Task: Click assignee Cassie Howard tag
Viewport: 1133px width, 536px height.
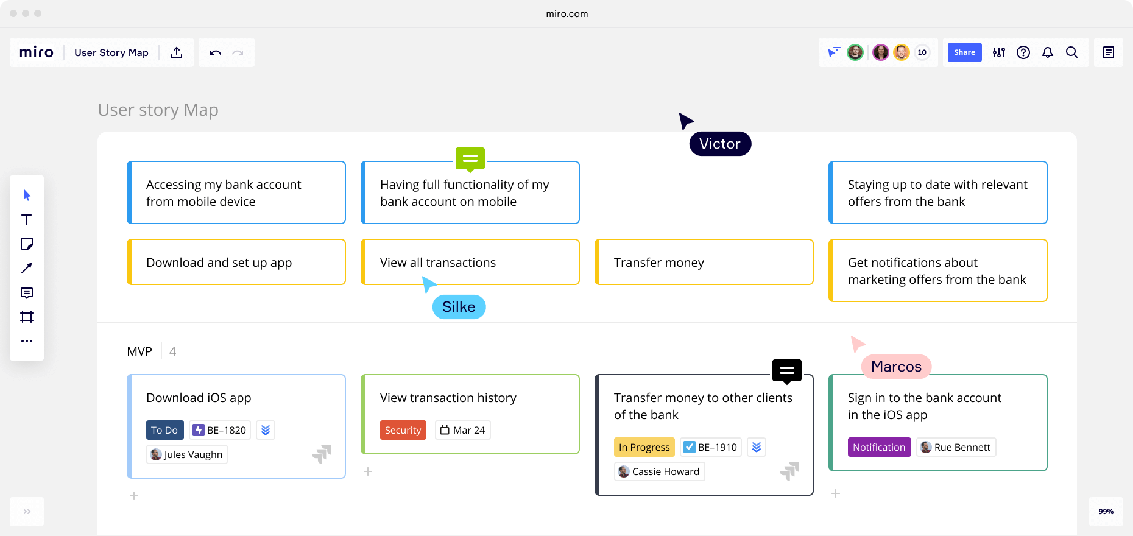Action: coord(659,471)
